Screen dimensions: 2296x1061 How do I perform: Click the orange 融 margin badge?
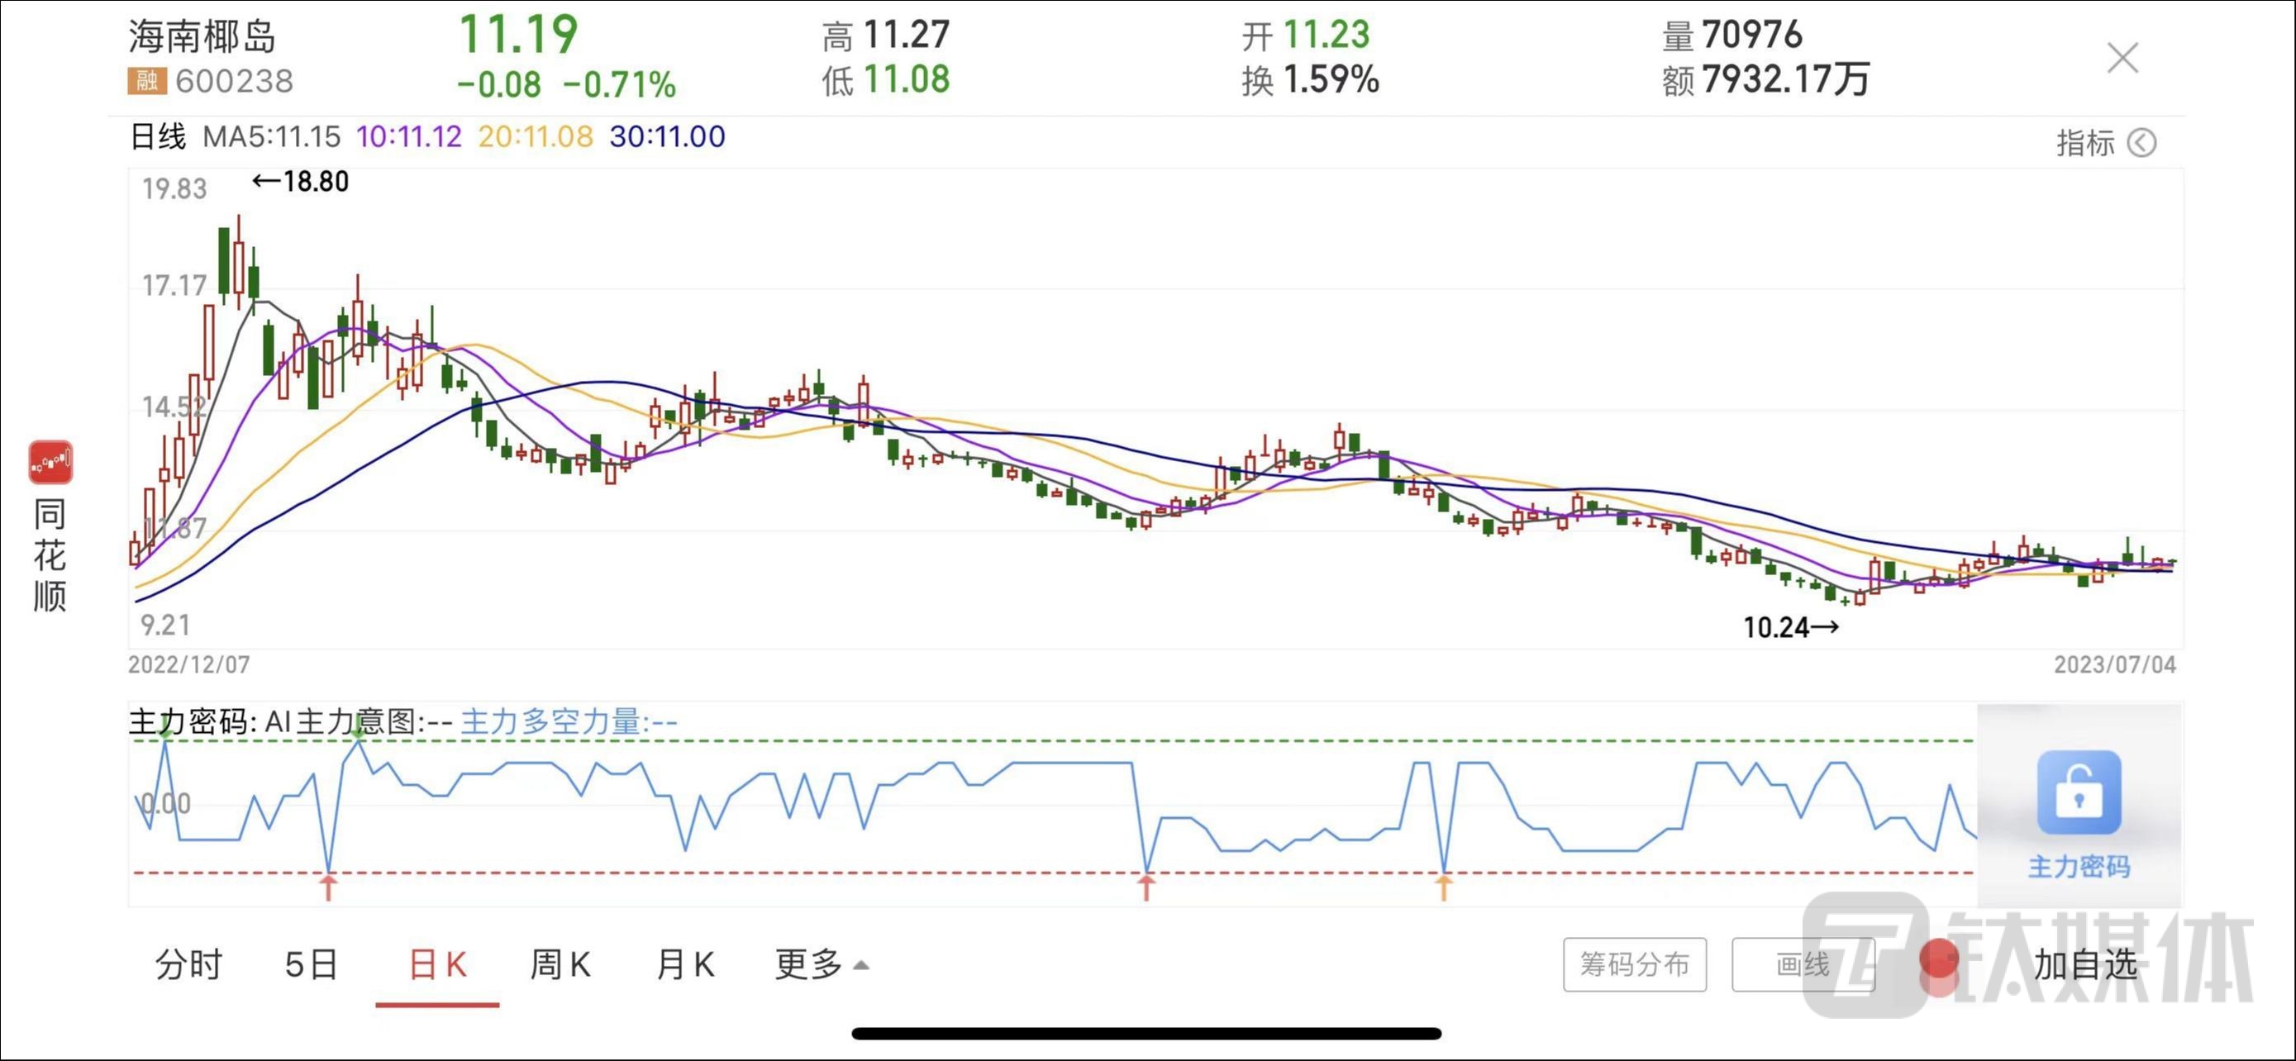click(146, 81)
